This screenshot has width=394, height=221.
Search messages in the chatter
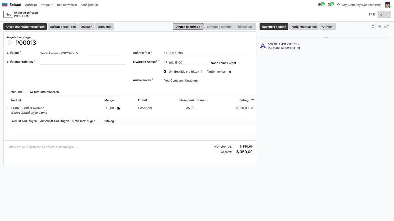(373, 27)
